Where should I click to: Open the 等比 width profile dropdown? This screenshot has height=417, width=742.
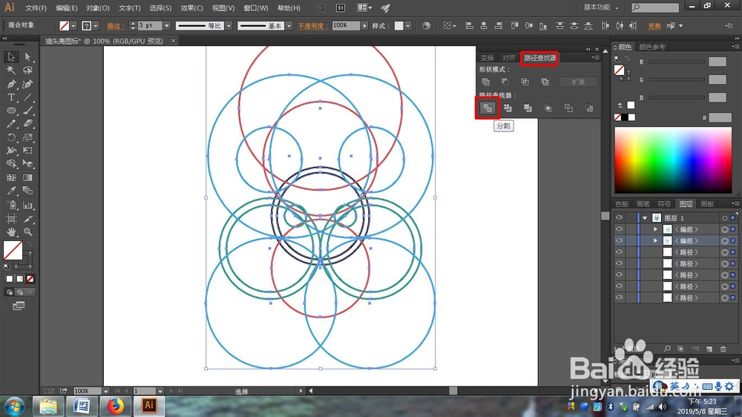(x=229, y=25)
